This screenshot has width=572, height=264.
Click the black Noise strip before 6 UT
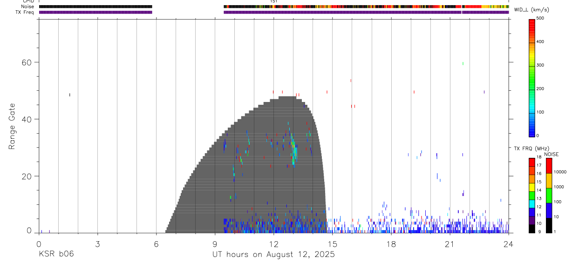tap(95, 7)
